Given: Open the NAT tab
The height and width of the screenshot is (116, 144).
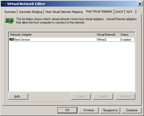Looking at the screenshot, I should coord(130,12).
